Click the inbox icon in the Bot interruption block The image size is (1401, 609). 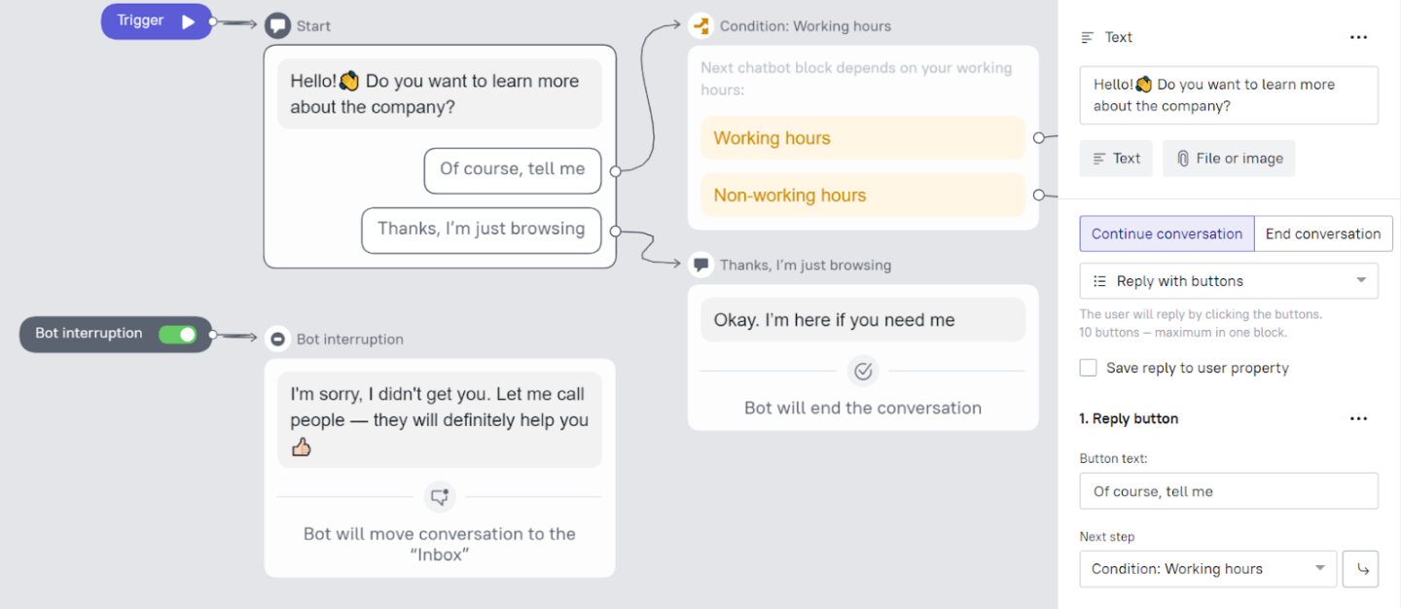440,496
